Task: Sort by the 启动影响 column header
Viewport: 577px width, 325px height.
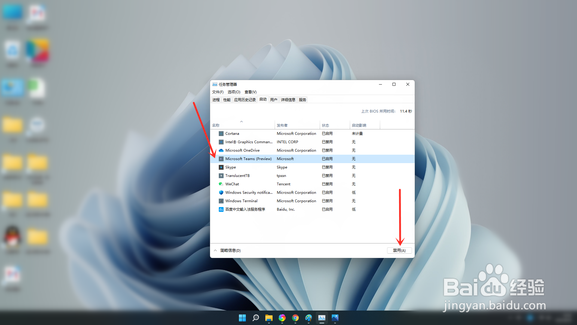Action: [365, 125]
